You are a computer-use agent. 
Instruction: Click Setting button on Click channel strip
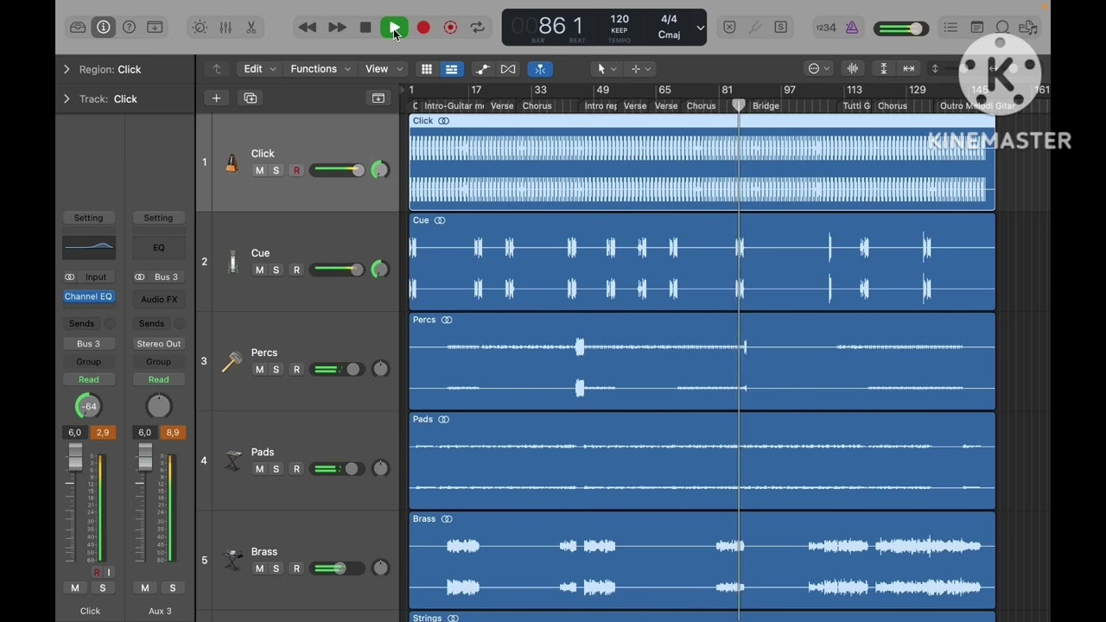pos(88,218)
